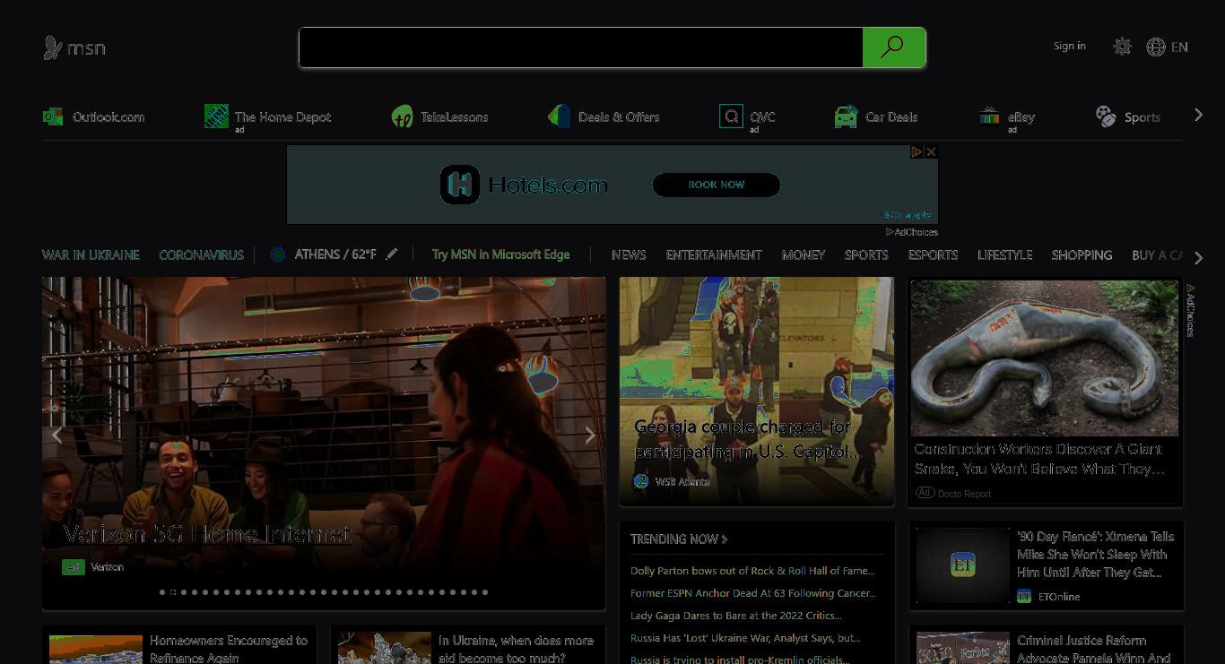Viewport: 1225px width, 664px height.
Task: Click The Home Depot logo icon
Action: pyautogui.click(x=216, y=116)
